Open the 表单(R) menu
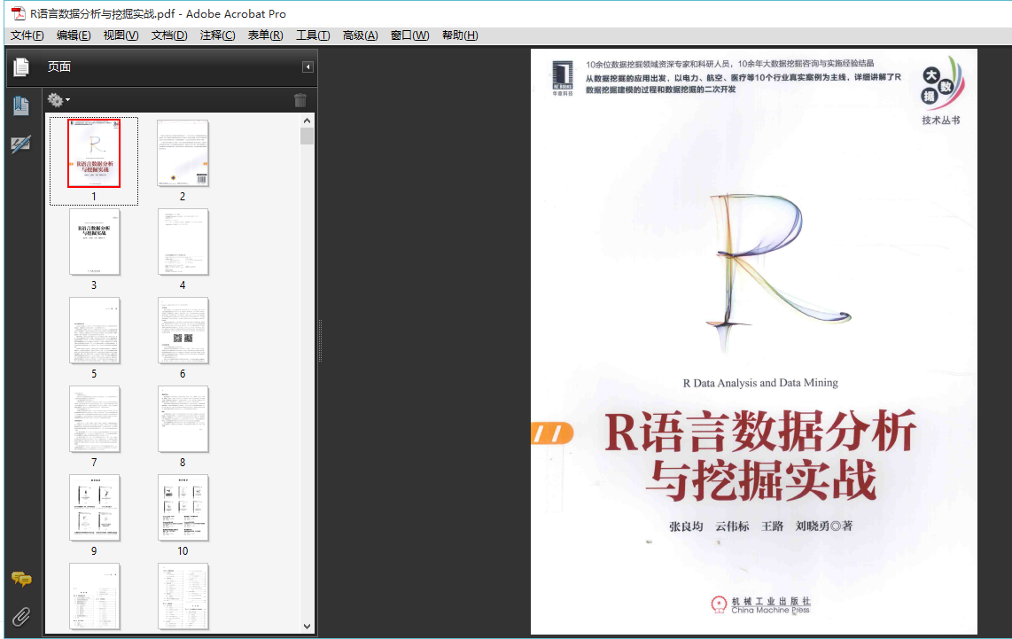Screen dimensions: 1012x639 (x=265, y=35)
